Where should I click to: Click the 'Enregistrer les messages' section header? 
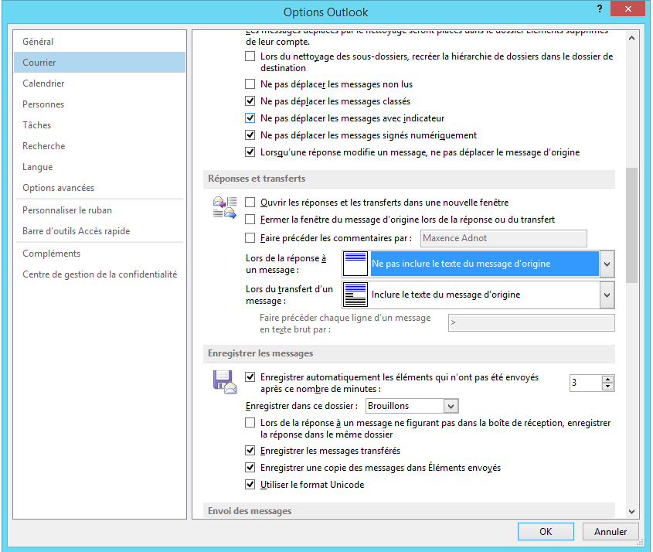(409, 353)
